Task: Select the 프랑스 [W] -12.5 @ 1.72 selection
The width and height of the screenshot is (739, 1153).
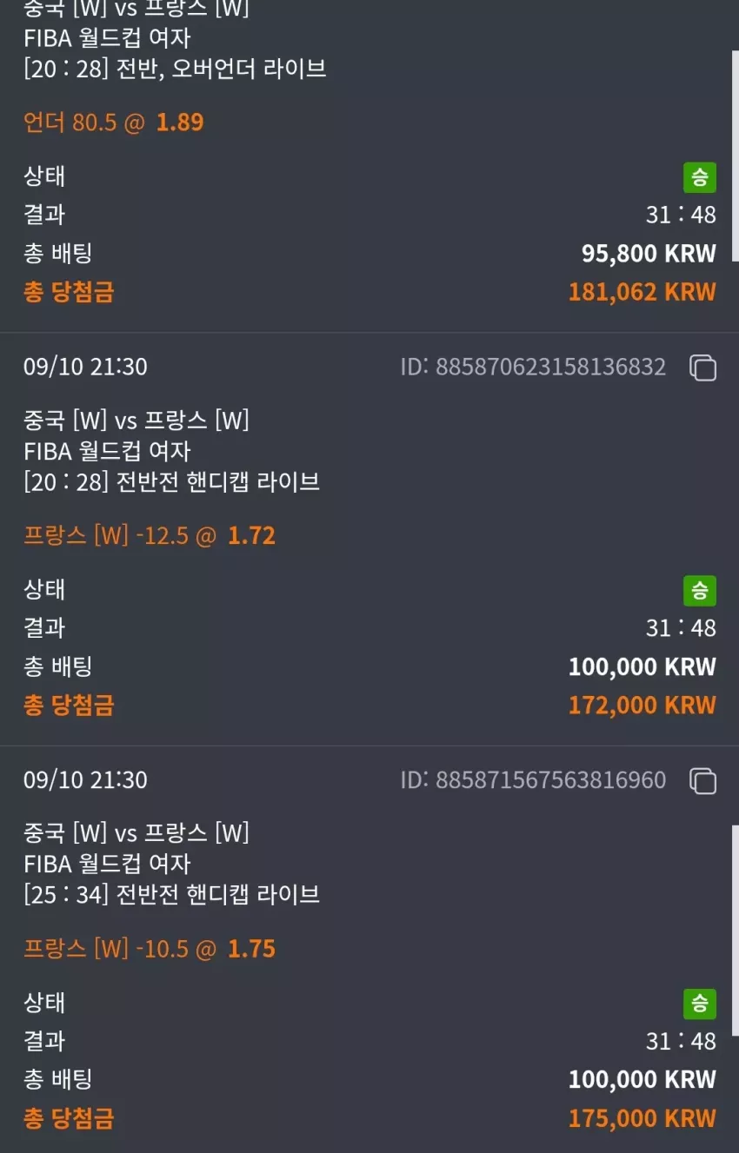Action: pos(150,535)
